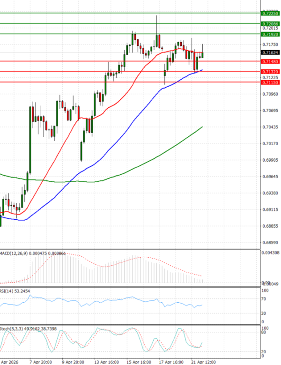The width and height of the screenshot is (281, 365).
Task: Click the 13 Apr 16:00 time label
Action: click(106, 362)
